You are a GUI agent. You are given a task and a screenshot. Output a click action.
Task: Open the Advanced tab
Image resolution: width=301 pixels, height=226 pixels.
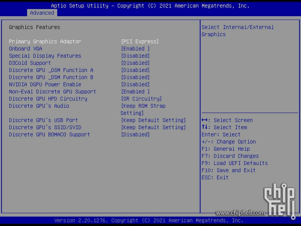[42, 13]
